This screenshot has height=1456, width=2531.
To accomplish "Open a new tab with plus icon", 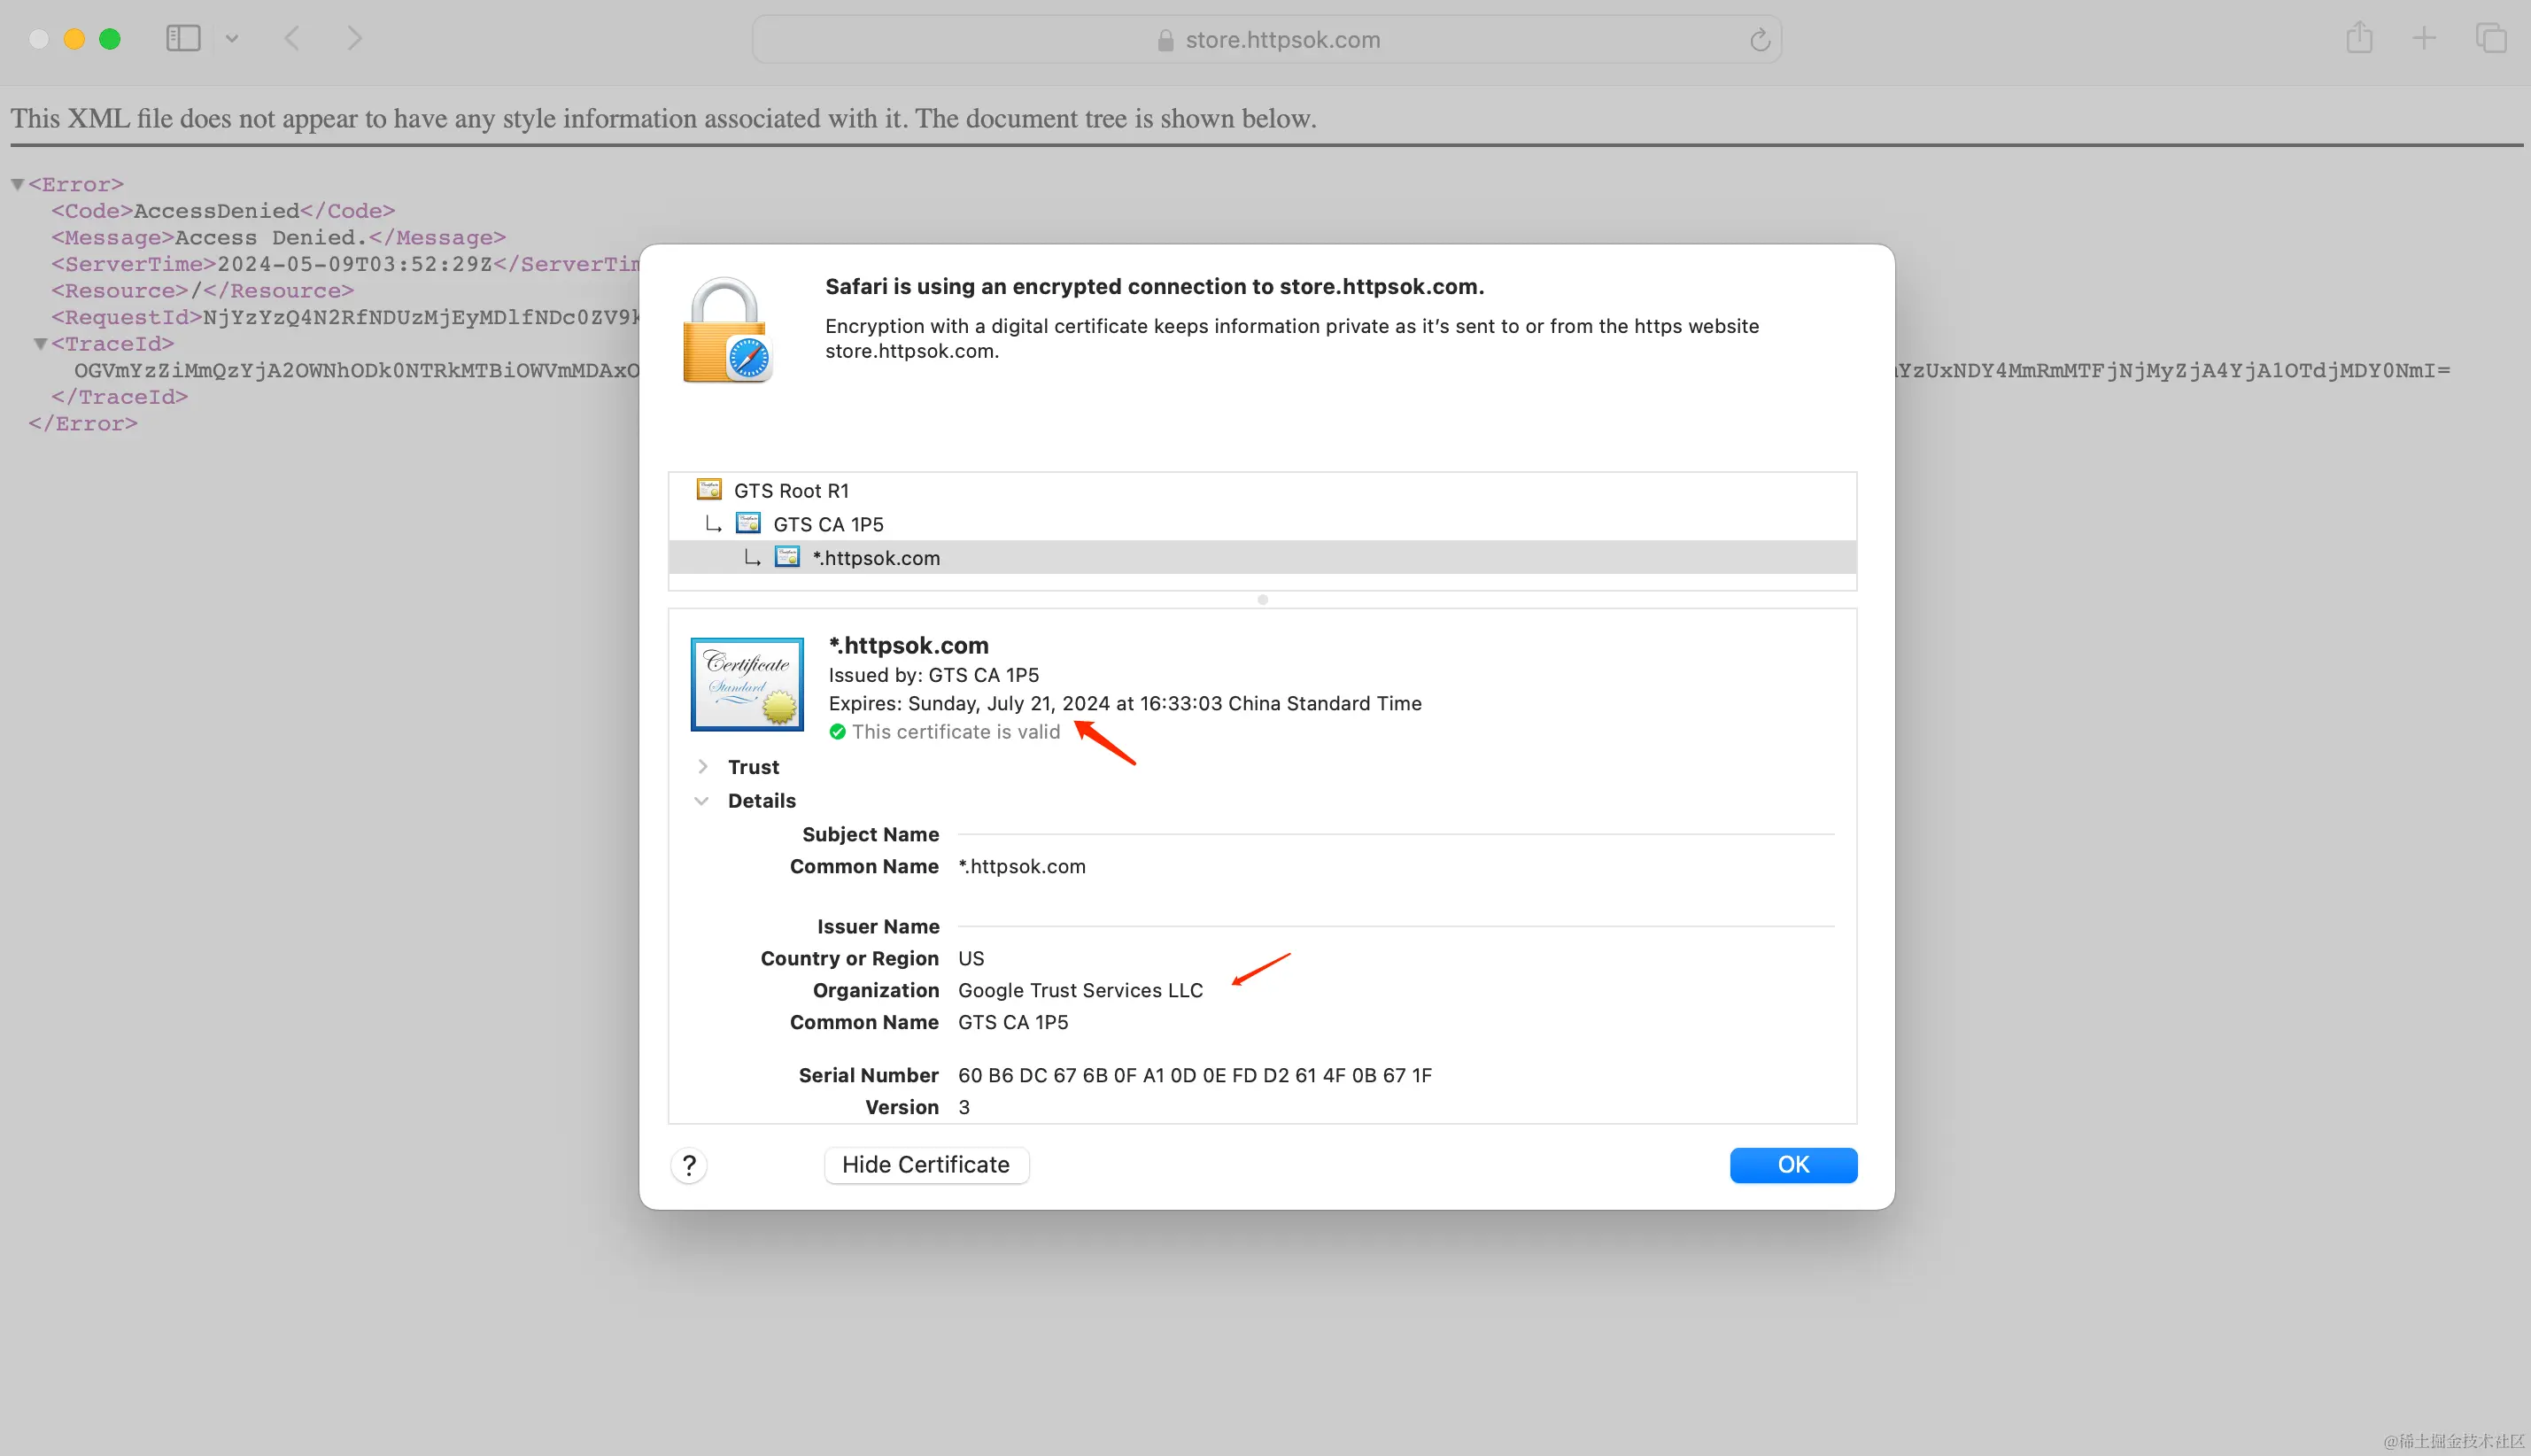I will [x=2424, y=39].
